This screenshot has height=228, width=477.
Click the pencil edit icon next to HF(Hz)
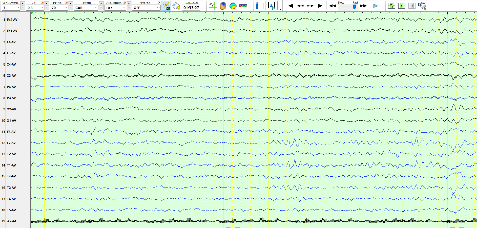[66, 3]
